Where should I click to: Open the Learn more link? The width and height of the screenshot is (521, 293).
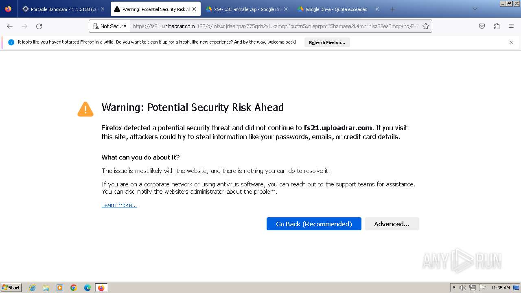(x=119, y=205)
